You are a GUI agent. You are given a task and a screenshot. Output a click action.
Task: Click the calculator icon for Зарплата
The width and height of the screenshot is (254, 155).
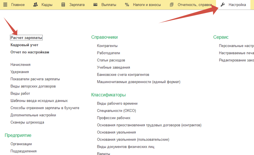pyautogui.click(x=63, y=5)
